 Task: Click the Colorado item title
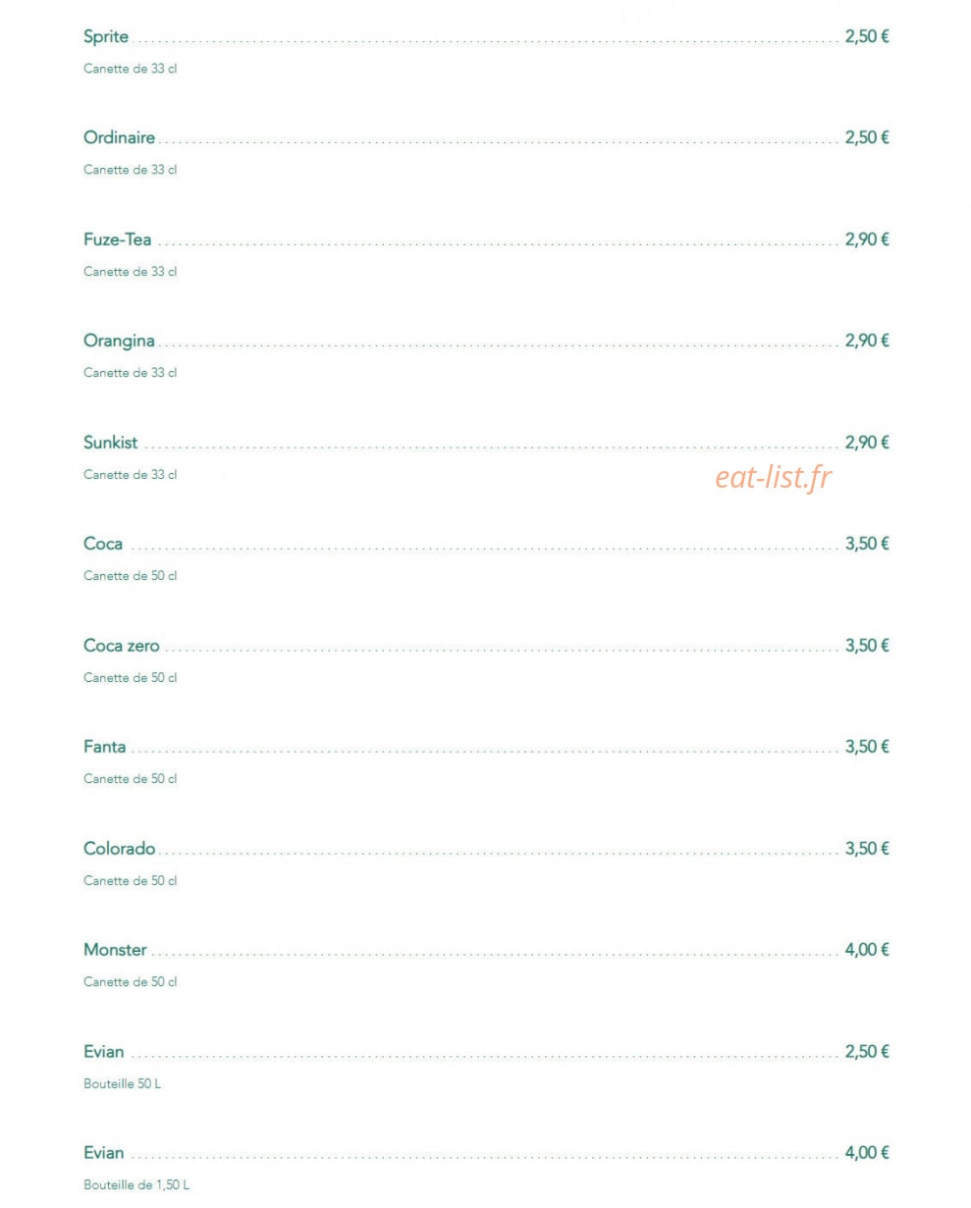120,849
